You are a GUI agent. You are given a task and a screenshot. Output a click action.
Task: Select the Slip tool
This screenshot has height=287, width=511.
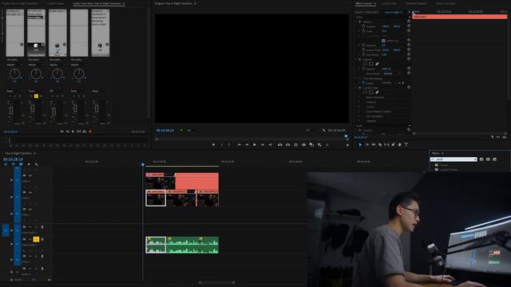386,145
